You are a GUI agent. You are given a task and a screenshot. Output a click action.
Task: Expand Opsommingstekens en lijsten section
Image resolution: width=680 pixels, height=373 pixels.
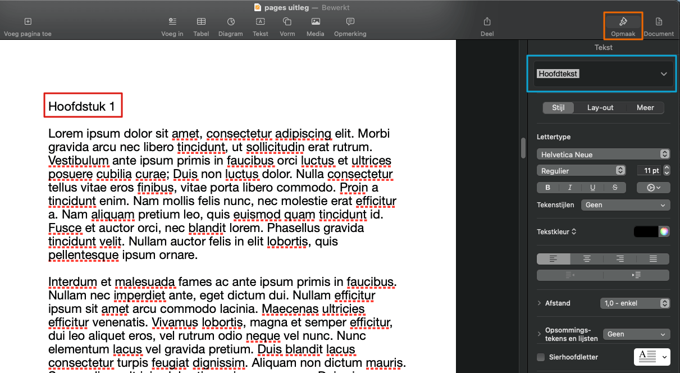pyautogui.click(x=540, y=334)
